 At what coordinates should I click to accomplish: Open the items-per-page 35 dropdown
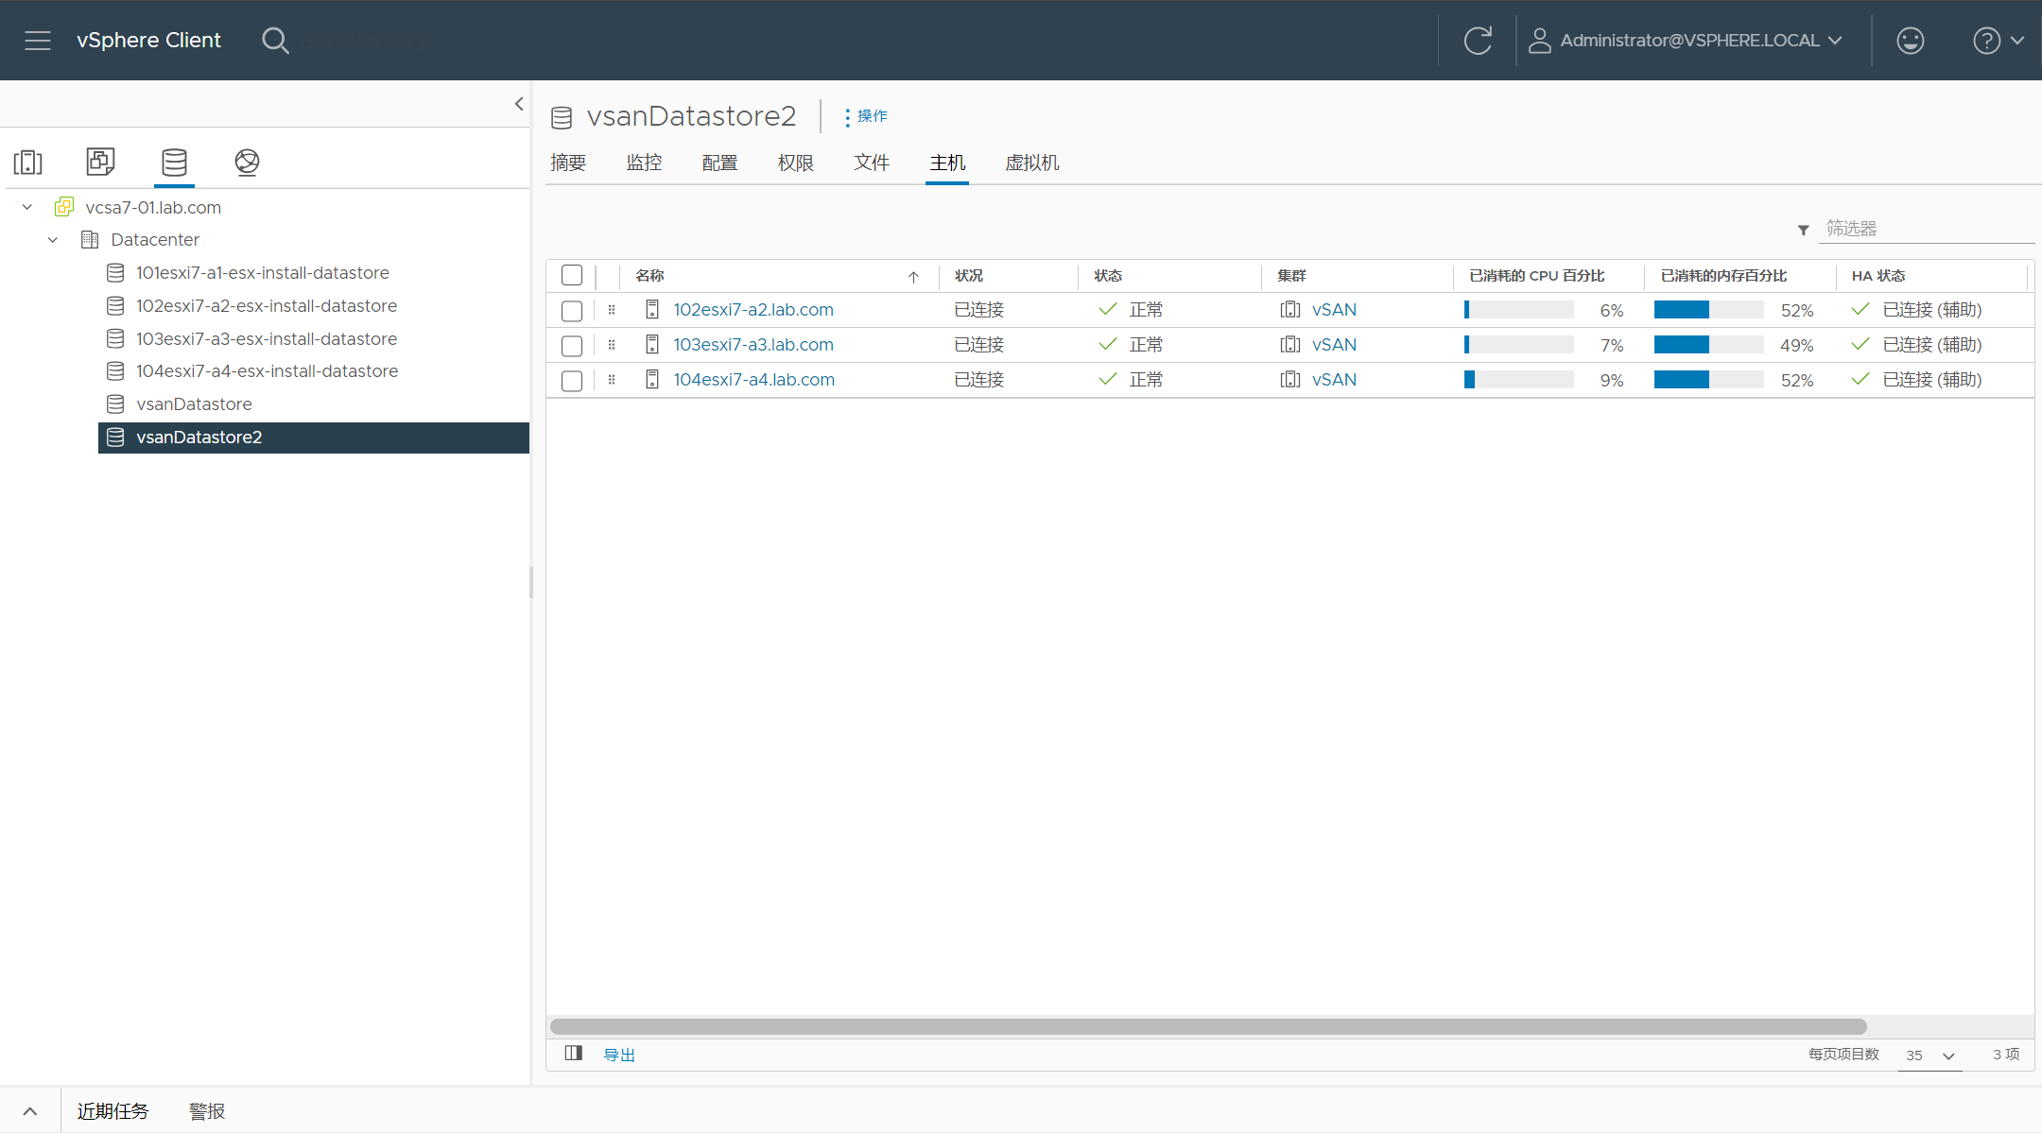(x=1930, y=1056)
